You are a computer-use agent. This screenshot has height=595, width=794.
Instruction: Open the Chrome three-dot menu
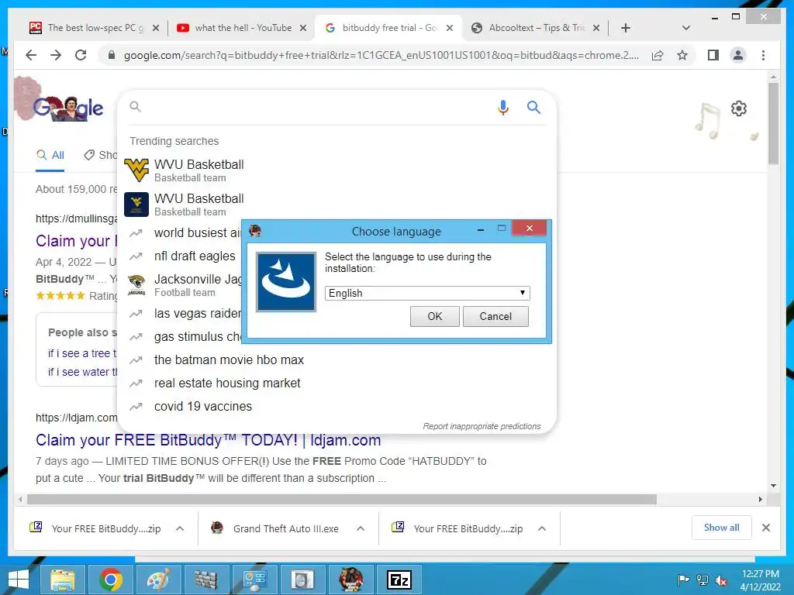click(763, 55)
